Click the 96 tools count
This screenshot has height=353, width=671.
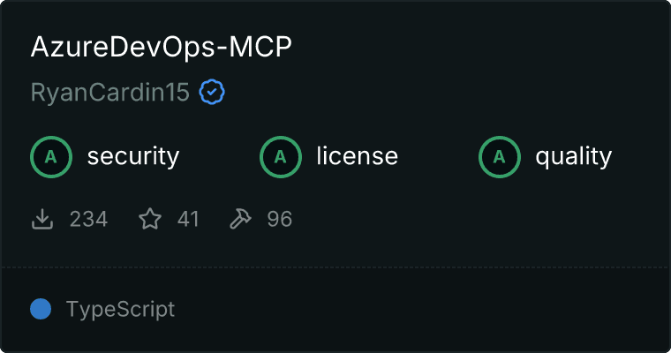[280, 219]
